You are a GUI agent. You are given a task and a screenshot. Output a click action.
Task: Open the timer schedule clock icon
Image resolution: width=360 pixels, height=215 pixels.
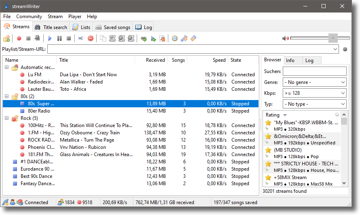pyautogui.click(x=175, y=38)
